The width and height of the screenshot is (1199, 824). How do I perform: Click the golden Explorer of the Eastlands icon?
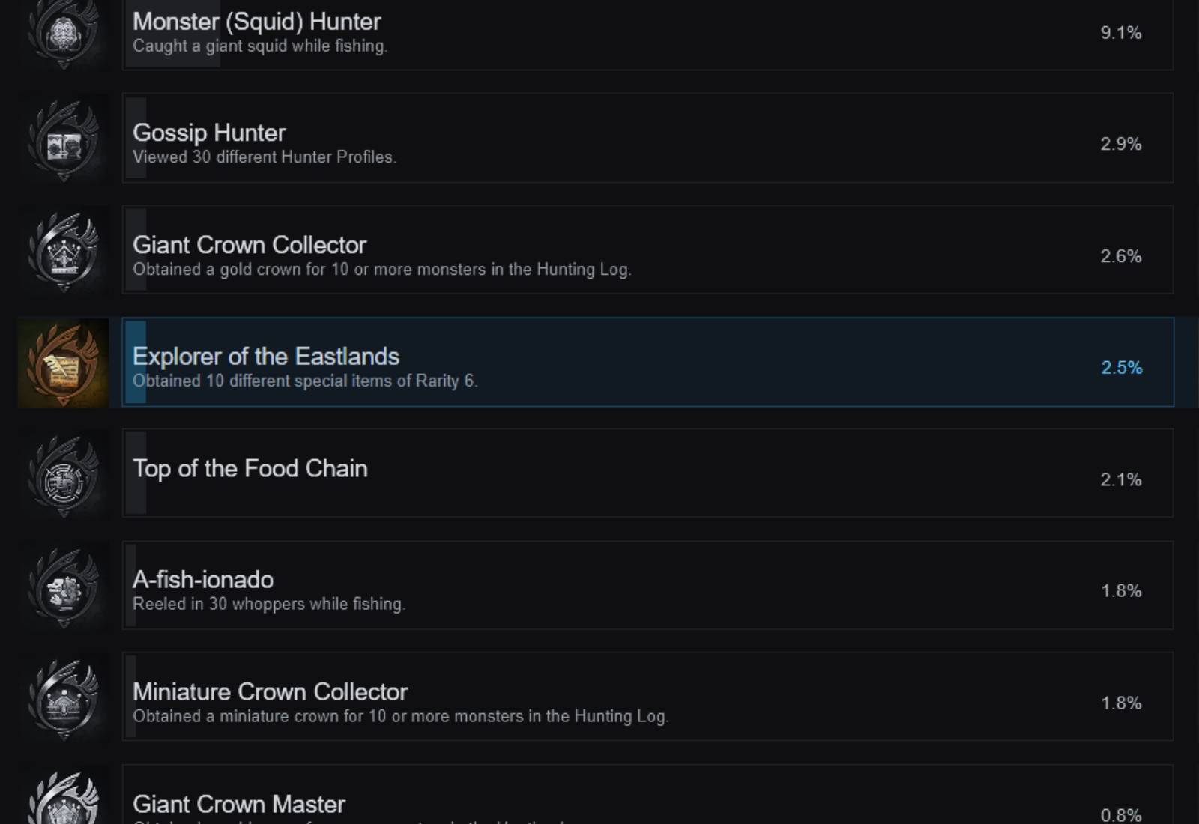(x=63, y=363)
